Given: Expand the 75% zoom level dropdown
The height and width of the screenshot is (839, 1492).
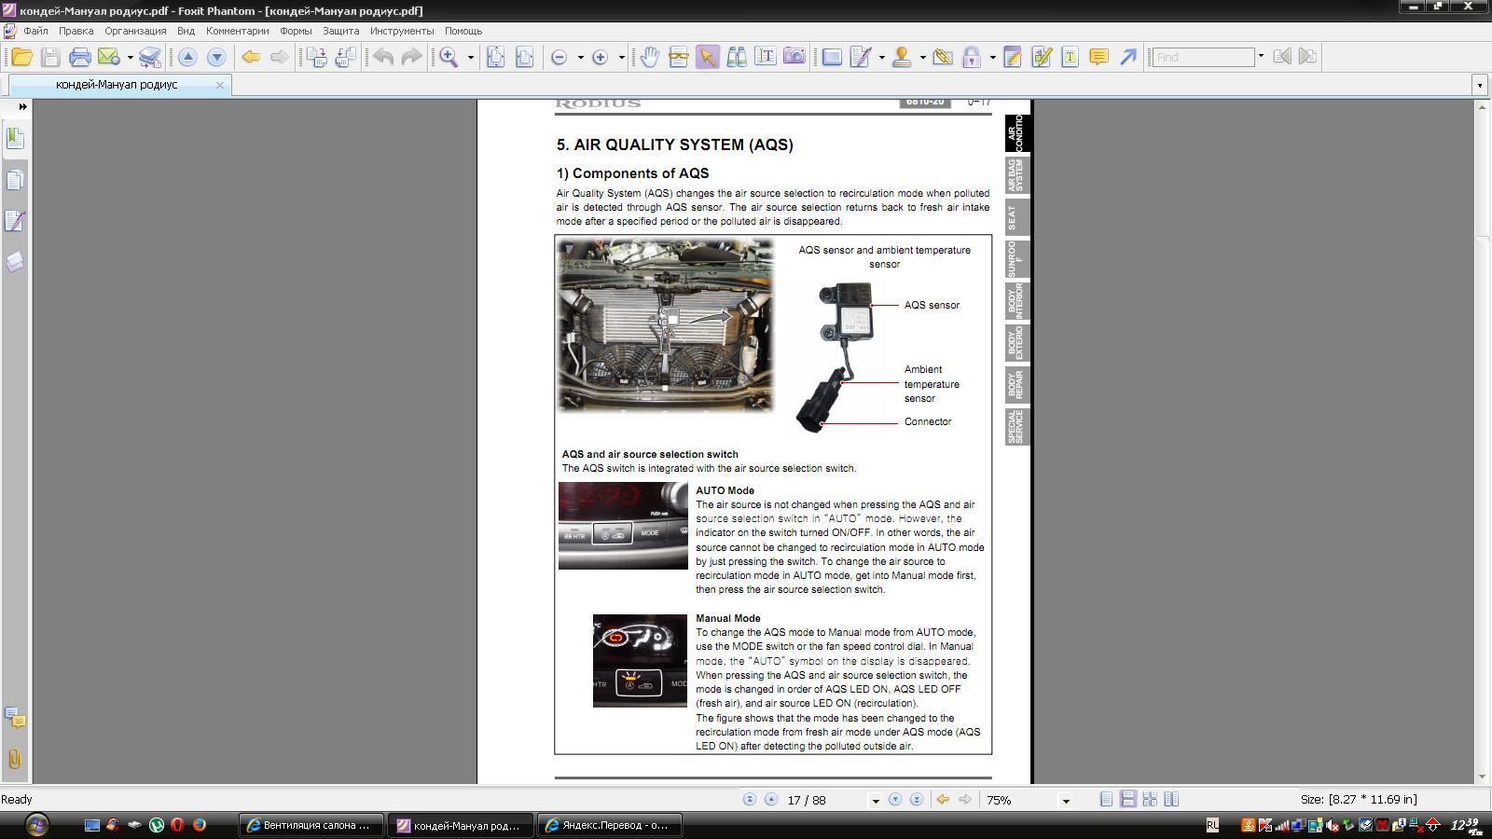Looking at the screenshot, I should (1065, 801).
